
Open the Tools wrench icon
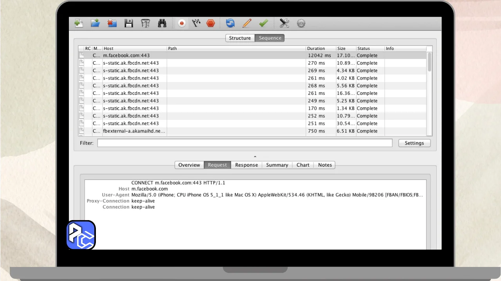pos(284,23)
